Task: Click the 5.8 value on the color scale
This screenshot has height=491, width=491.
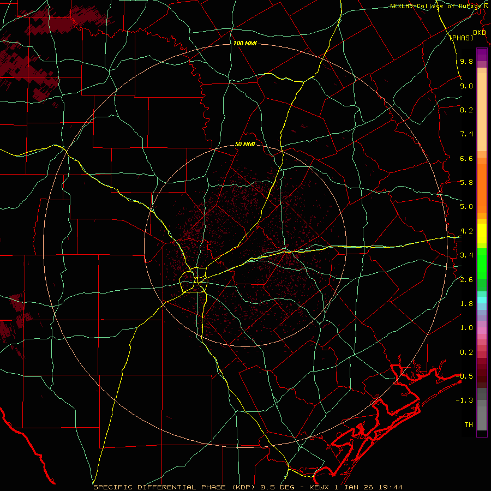Action: tap(466, 183)
